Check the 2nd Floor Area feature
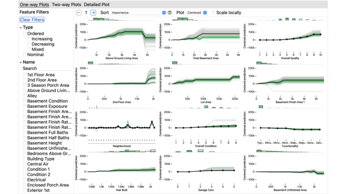 coord(24,80)
